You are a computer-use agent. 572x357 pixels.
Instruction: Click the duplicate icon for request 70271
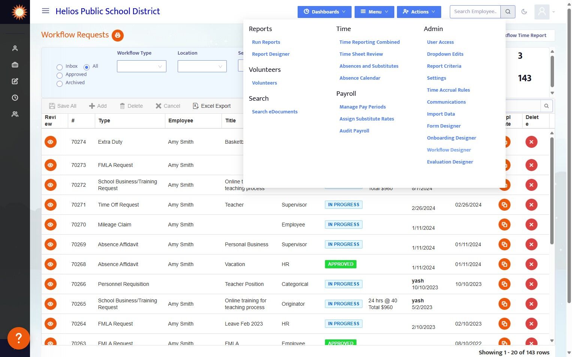tap(505, 205)
